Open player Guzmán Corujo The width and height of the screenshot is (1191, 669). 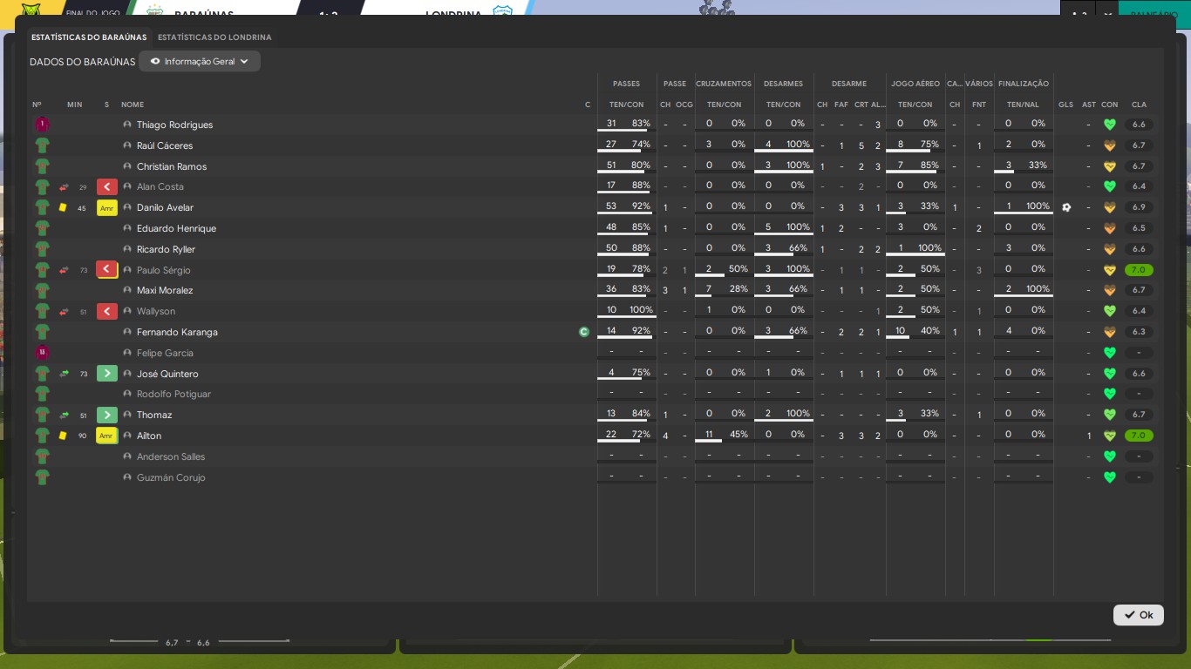click(x=171, y=477)
